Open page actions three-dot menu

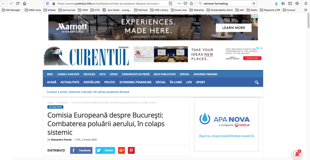tap(179, 3)
